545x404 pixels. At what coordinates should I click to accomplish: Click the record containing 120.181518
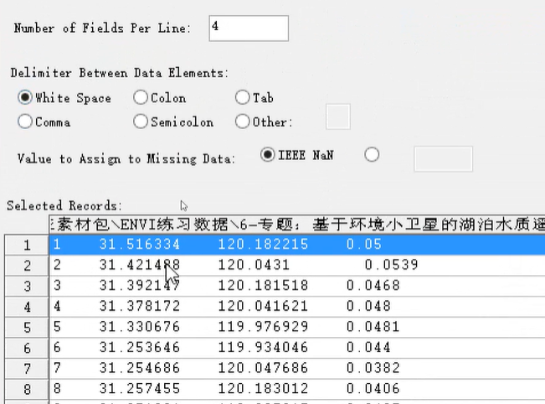(297, 286)
